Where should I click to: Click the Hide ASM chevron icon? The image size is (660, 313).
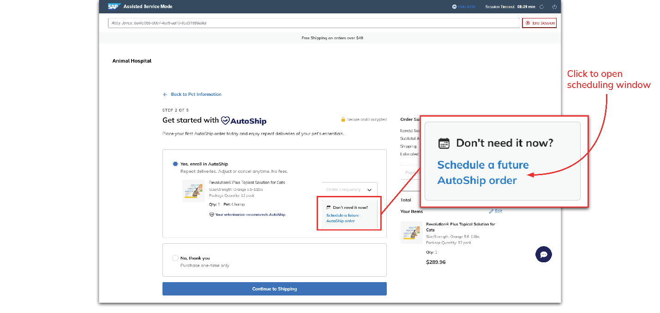coord(454,7)
